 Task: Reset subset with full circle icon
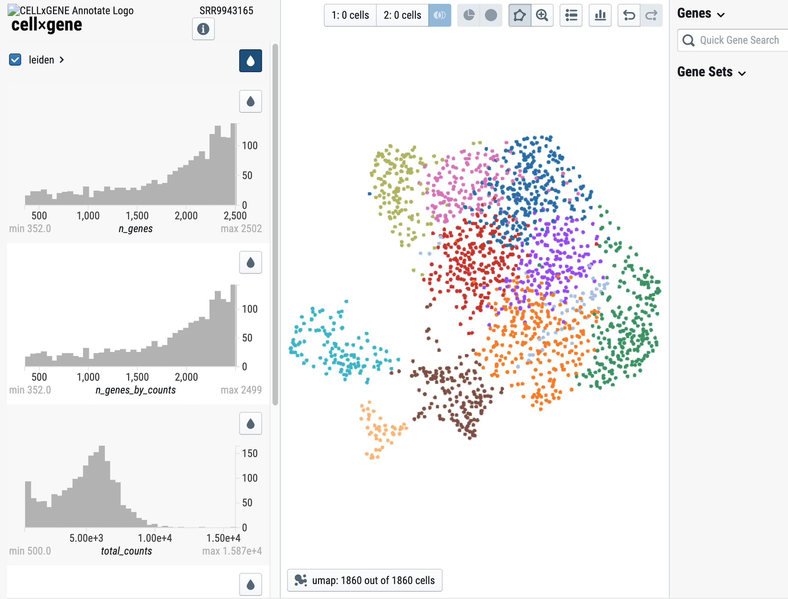pos(491,15)
